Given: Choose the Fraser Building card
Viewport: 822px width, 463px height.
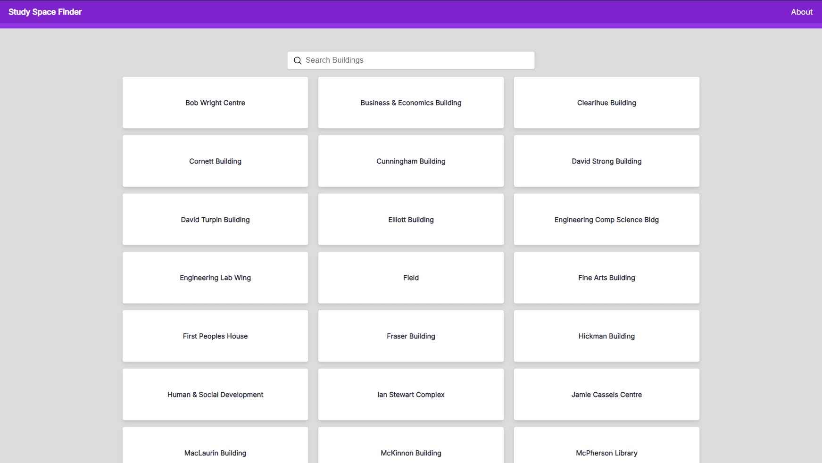Looking at the screenshot, I should pos(411,336).
